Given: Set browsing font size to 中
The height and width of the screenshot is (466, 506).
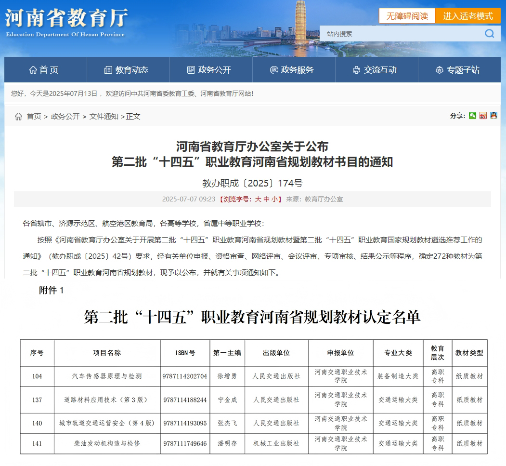Looking at the screenshot, I should (266, 199).
